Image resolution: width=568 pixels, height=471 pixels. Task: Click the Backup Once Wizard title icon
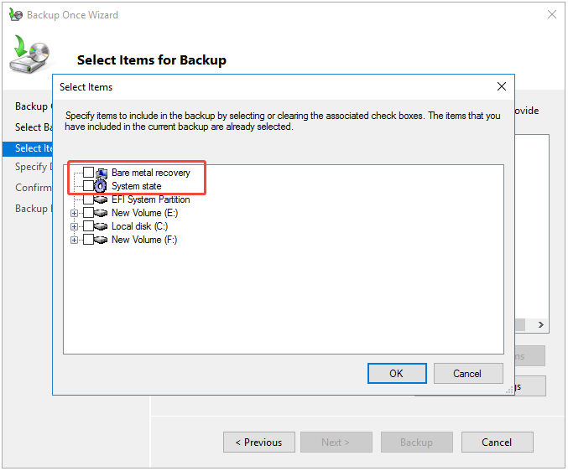(x=15, y=15)
